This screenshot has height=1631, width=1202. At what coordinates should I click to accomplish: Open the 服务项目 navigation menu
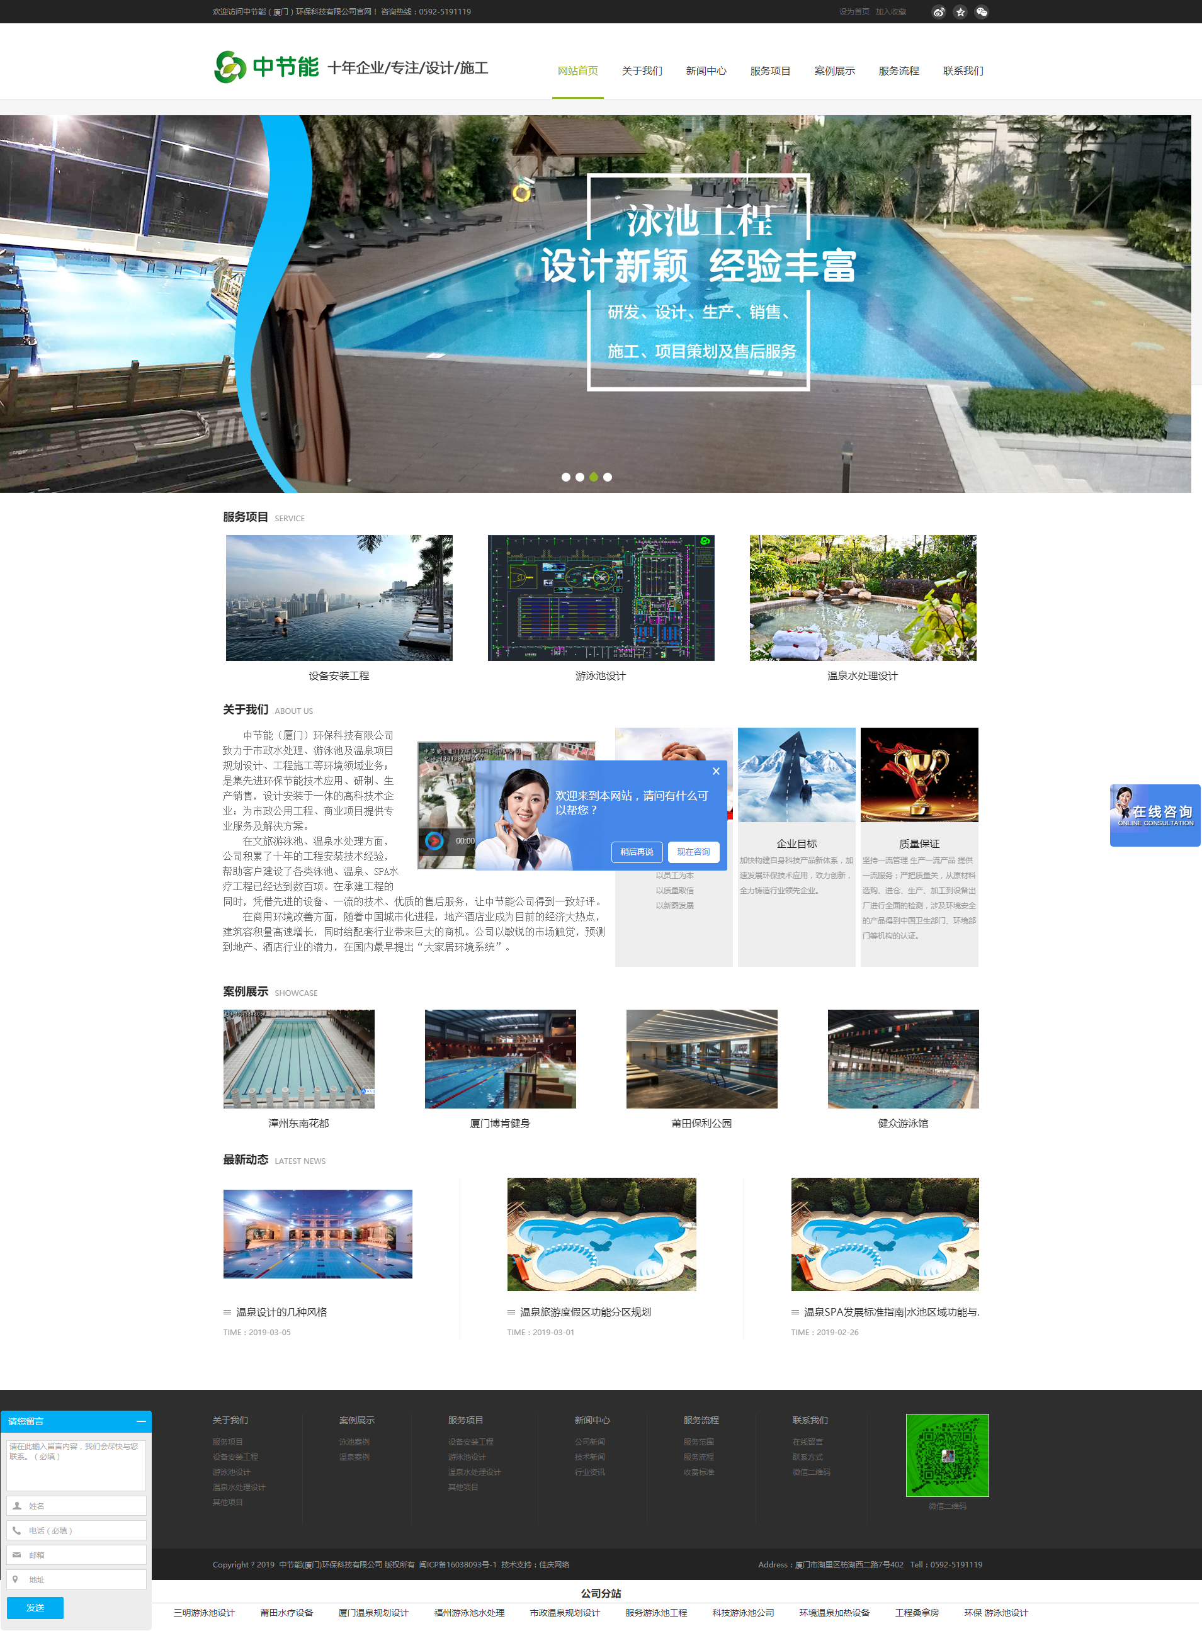770,71
